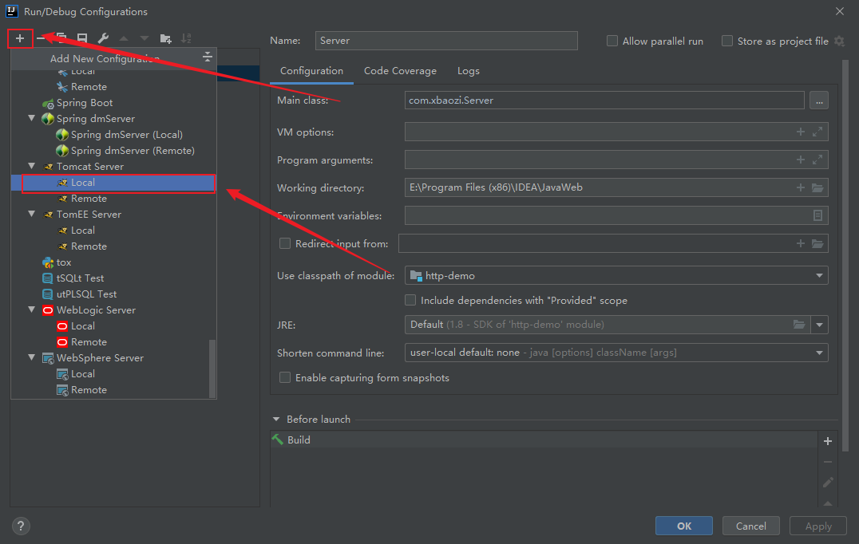Toggle Include dependencies with Provided scope
This screenshot has width=859, height=544.
[410, 301]
